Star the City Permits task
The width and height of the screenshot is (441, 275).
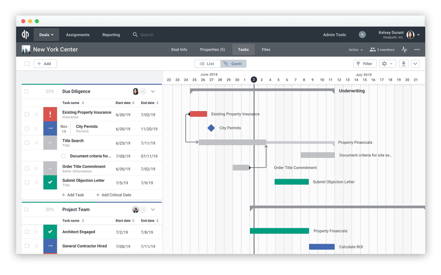click(36, 128)
